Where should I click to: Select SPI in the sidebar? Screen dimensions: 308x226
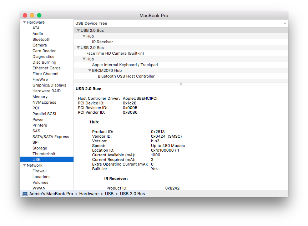coord(35,142)
